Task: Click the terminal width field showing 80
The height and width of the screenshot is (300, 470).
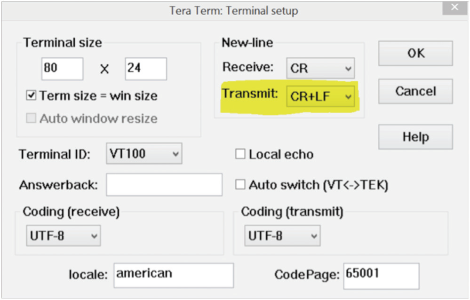Action: [62, 69]
